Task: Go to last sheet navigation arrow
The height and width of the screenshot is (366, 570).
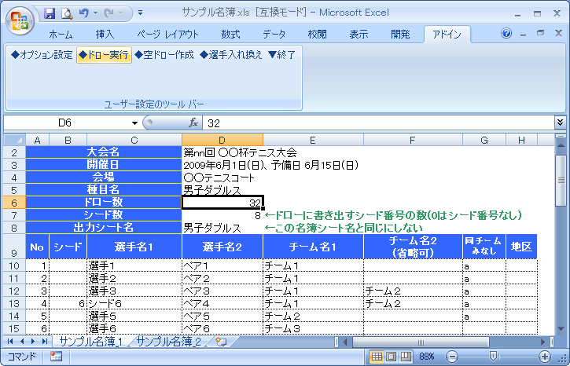Action: (44, 342)
